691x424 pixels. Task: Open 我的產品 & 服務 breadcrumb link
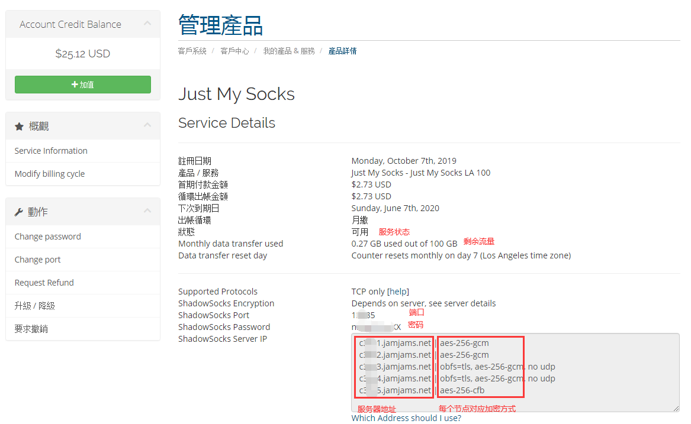(x=289, y=51)
